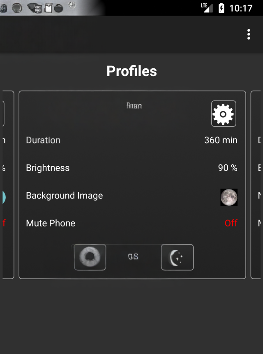Viewport: 263px width, 354px height.
Task: Open the three-dot overflow menu
Action: 249,34
